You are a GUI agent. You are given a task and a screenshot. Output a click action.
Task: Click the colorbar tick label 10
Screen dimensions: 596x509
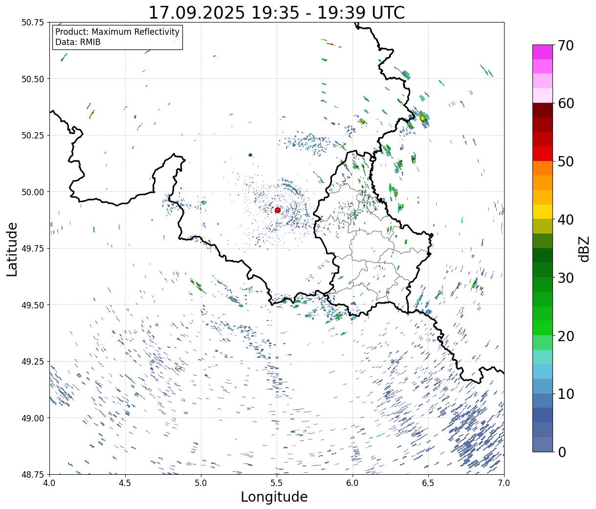(x=566, y=393)
